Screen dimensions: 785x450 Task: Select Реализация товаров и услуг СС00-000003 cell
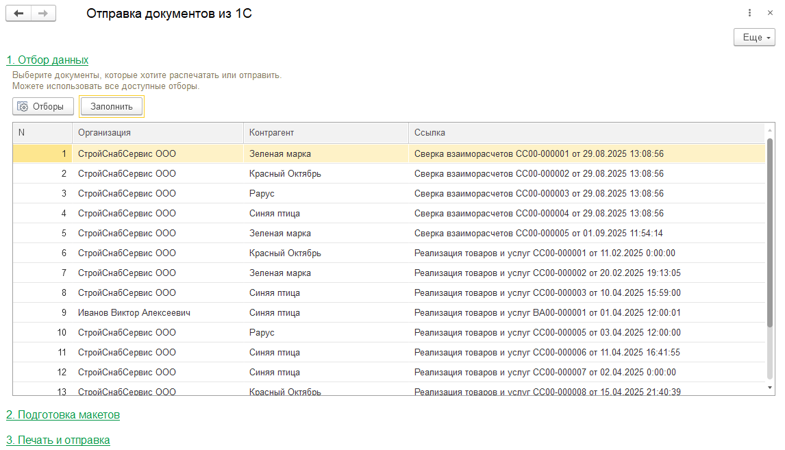[x=587, y=293]
